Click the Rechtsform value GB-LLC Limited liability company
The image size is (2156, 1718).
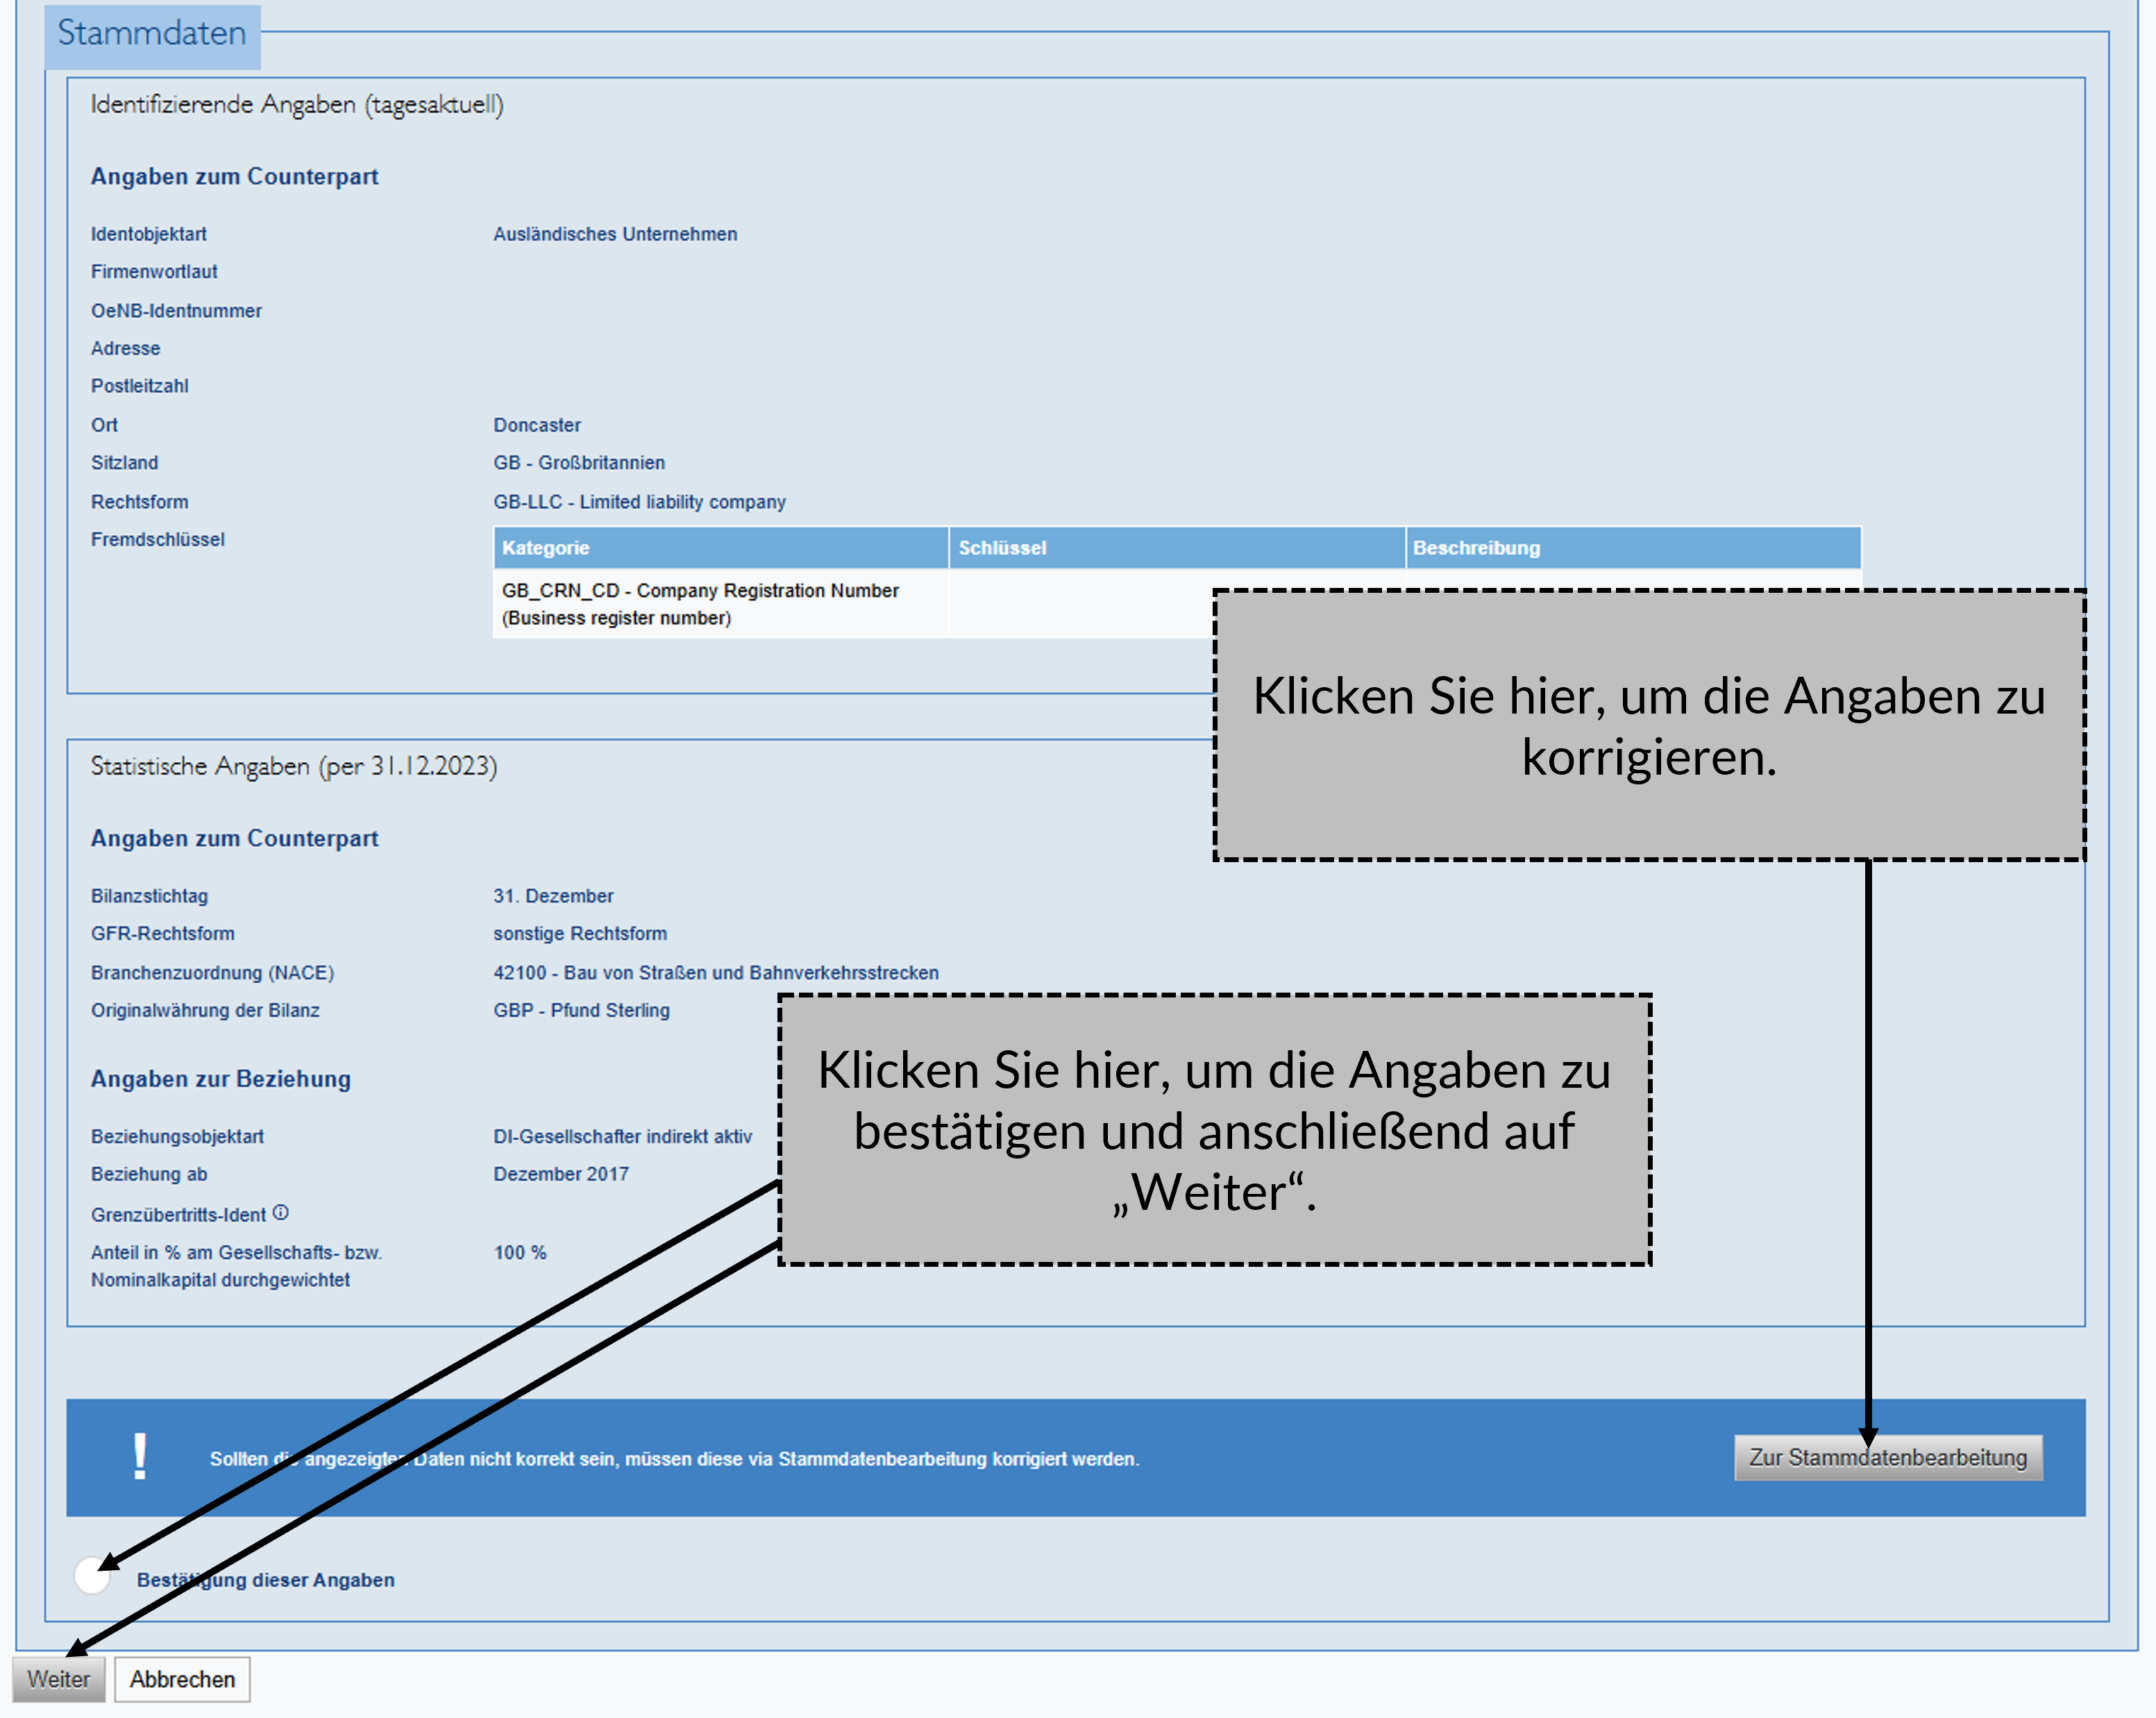tap(639, 502)
